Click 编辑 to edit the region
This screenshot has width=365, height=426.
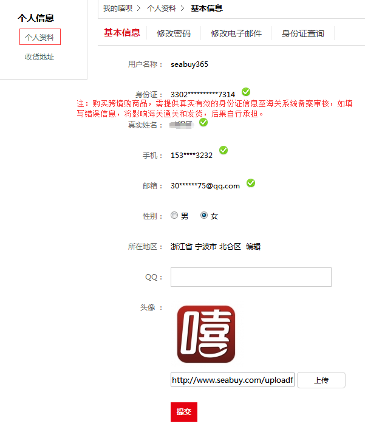(253, 246)
